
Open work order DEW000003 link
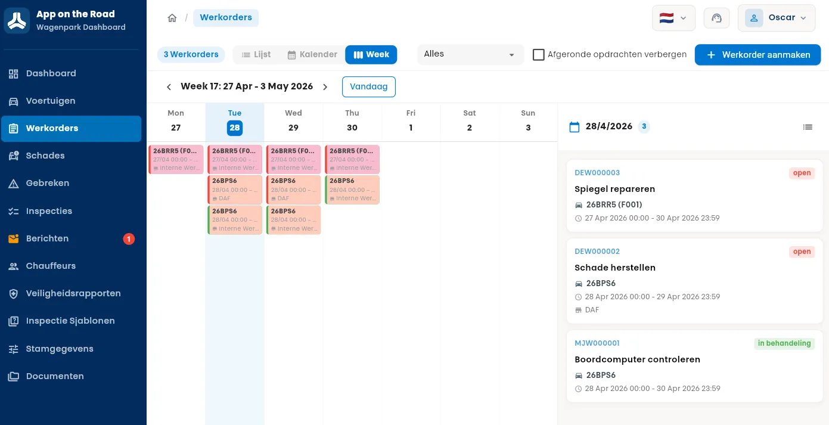[x=597, y=173]
